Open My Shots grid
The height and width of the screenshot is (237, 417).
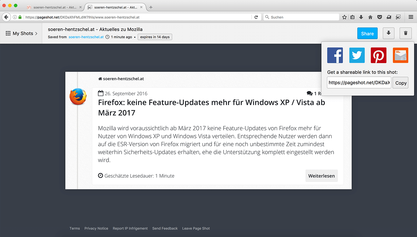pos(21,33)
